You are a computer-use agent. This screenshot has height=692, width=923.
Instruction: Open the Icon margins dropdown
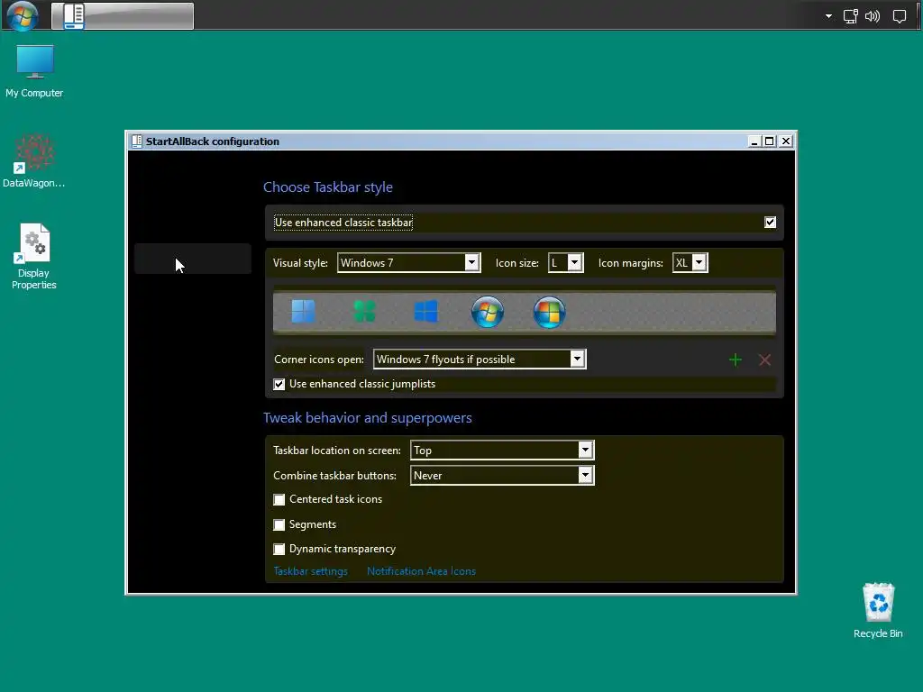point(690,263)
